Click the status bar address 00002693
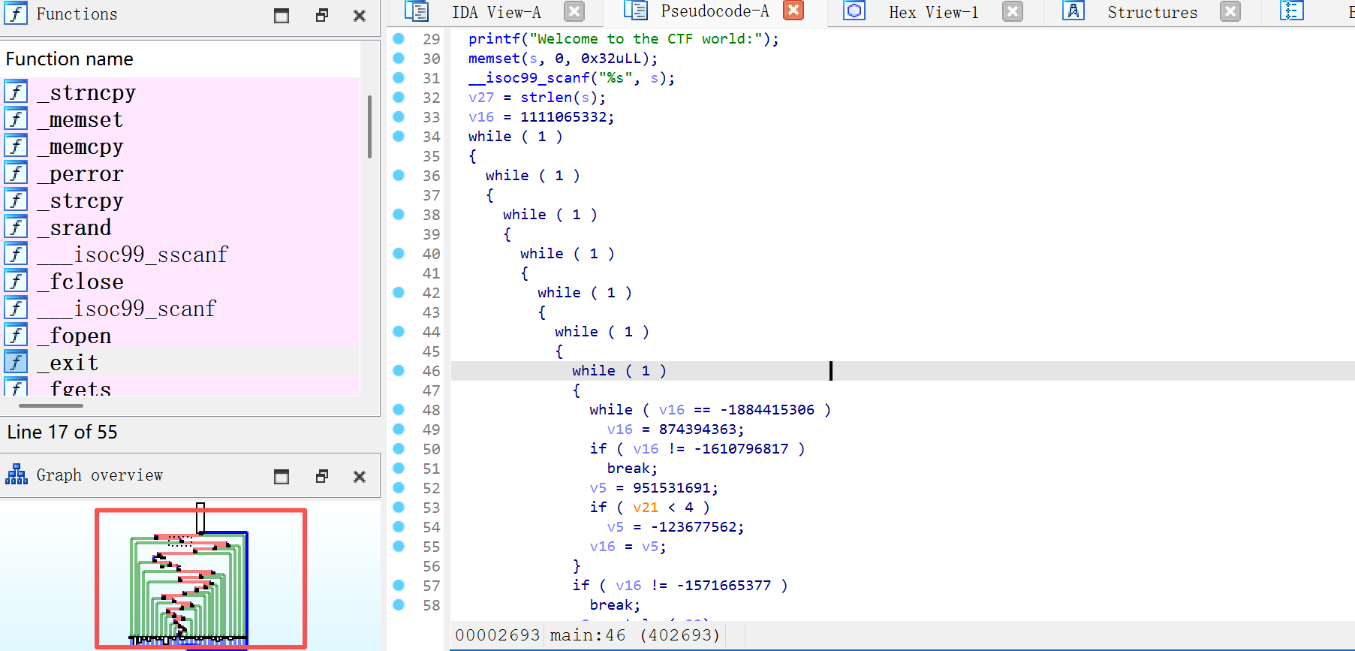Screen dimensions: 1355x651 coord(498,635)
